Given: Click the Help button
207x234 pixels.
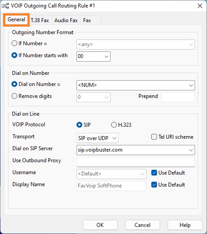Looking at the screenshot, I should point(185,225).
